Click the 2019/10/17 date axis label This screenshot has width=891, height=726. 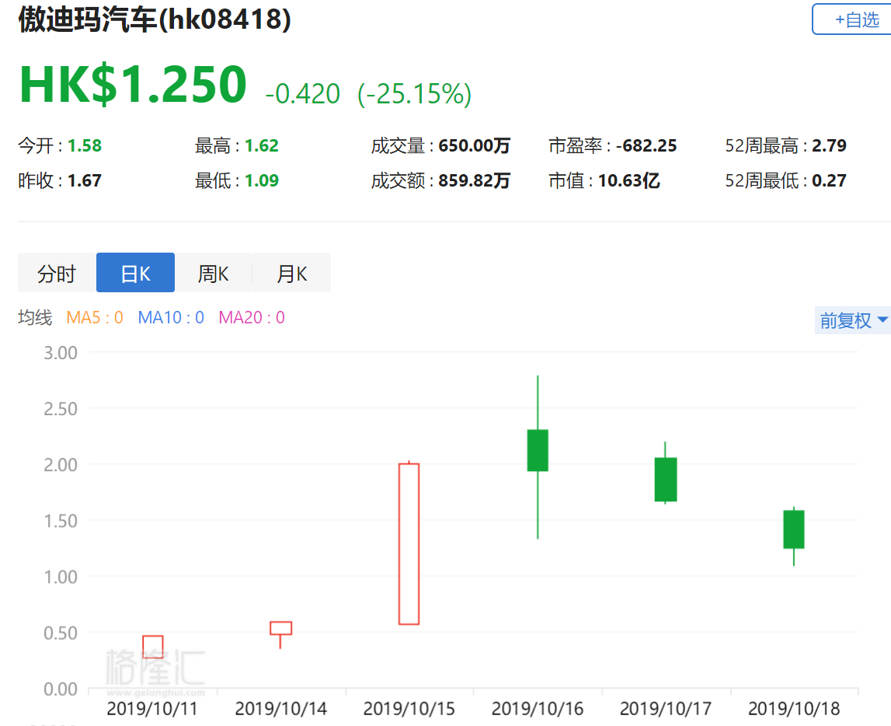pyautogui.click(x=666, y=709)
